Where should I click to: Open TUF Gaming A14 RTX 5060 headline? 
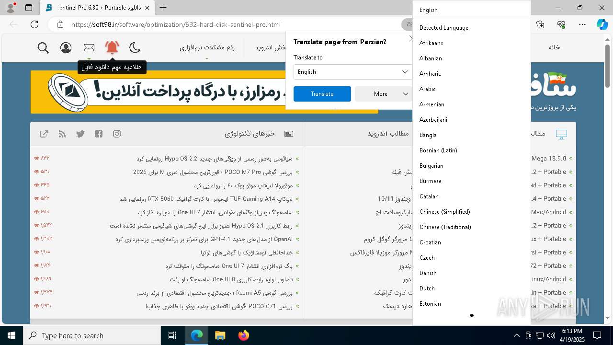(206, 199)
